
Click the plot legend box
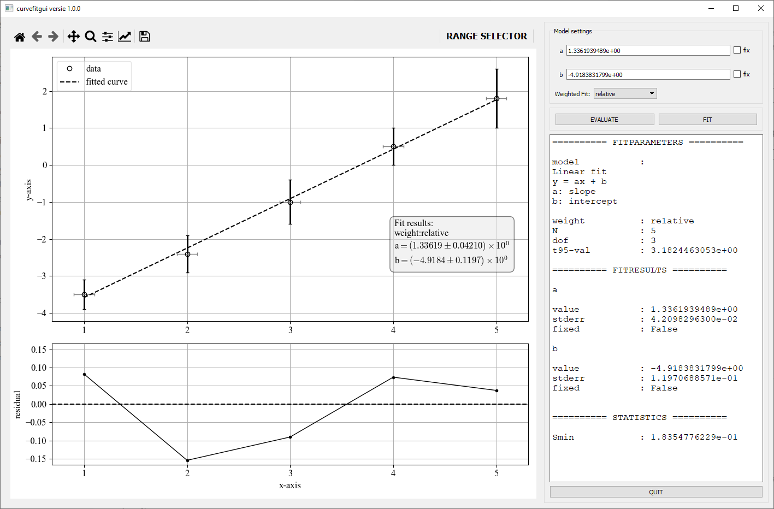pos(94,75)
